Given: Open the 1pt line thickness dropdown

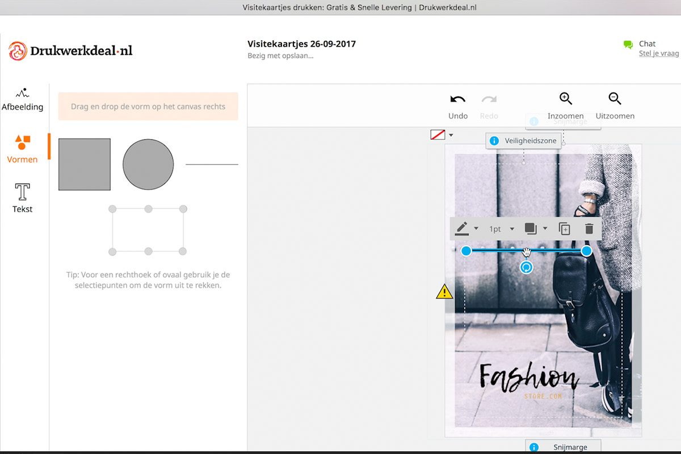Looking at the screenshot, I should coord(502,229).
